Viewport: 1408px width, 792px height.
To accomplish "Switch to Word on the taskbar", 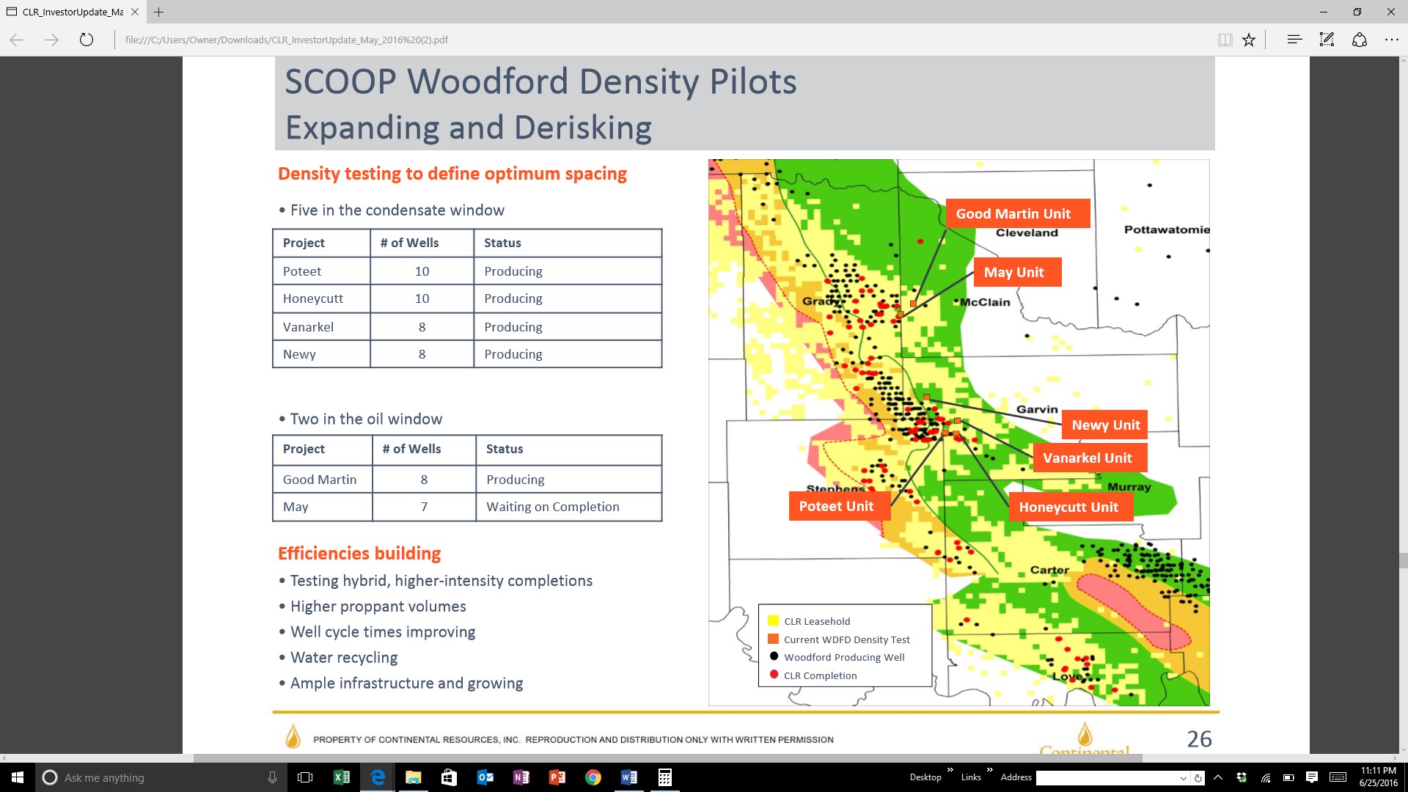I will click(x=629, y=777).
